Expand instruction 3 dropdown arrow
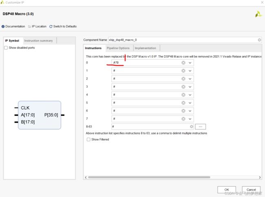The width and height of the screenshot is (265, 197). (190, 87)
